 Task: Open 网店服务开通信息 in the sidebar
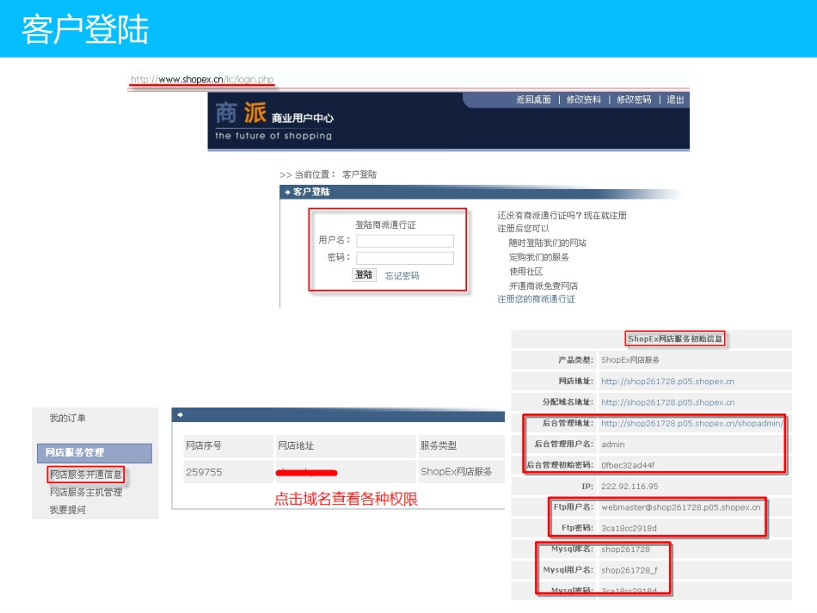[86, 475]
